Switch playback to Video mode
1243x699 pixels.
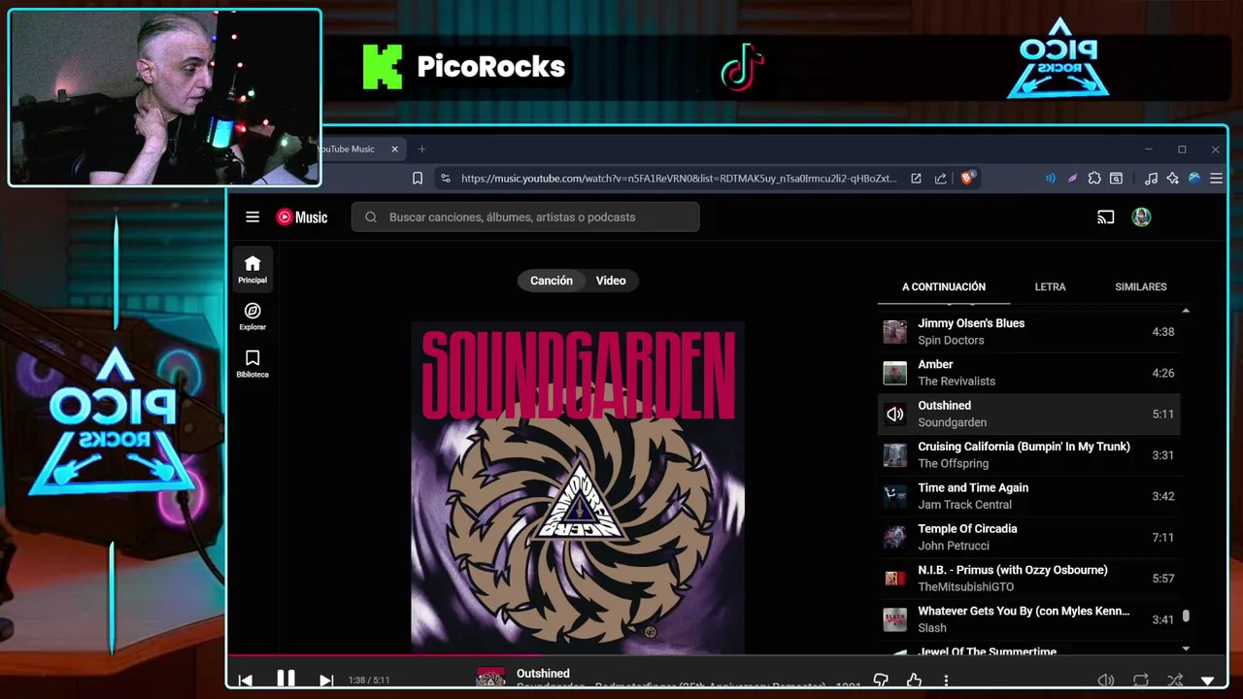(x=611, y=281)
